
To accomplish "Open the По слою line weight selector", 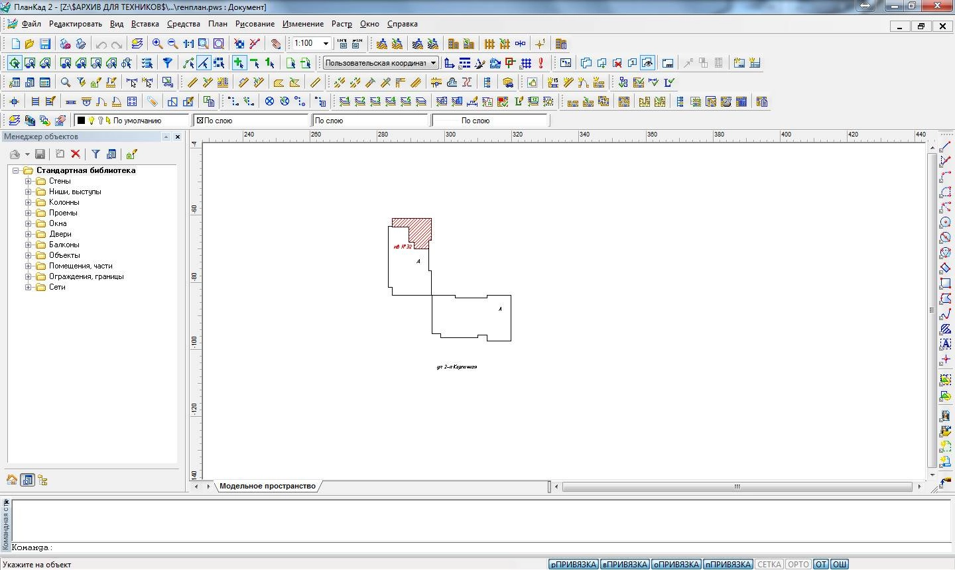I will tap(490, 121).
